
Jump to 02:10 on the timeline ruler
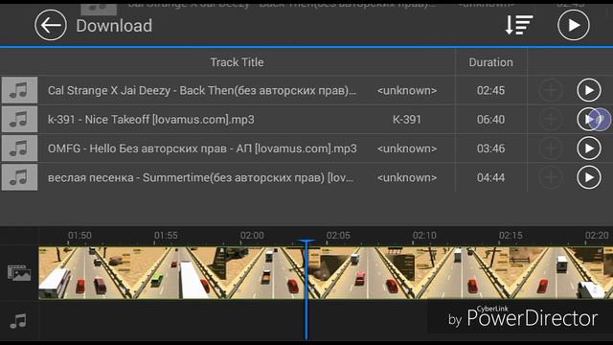[x=424, y=235]
